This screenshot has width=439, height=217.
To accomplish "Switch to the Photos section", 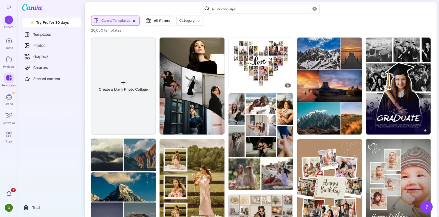I will [39, 45].
